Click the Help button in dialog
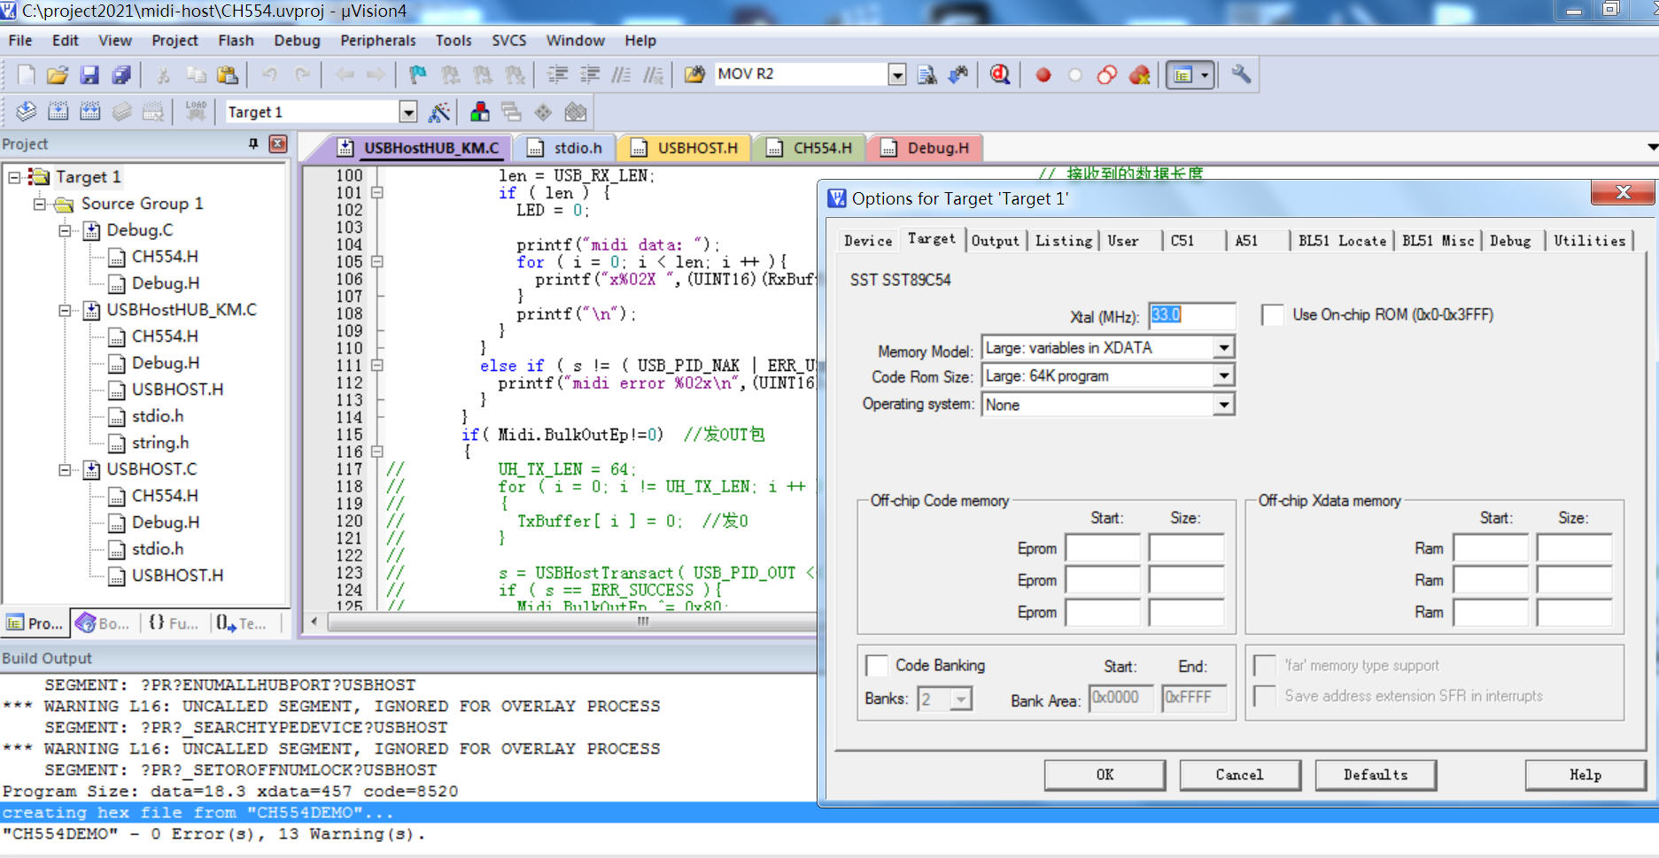Viewport: 1659px width, 858px height. click(x=1585, y=775)
